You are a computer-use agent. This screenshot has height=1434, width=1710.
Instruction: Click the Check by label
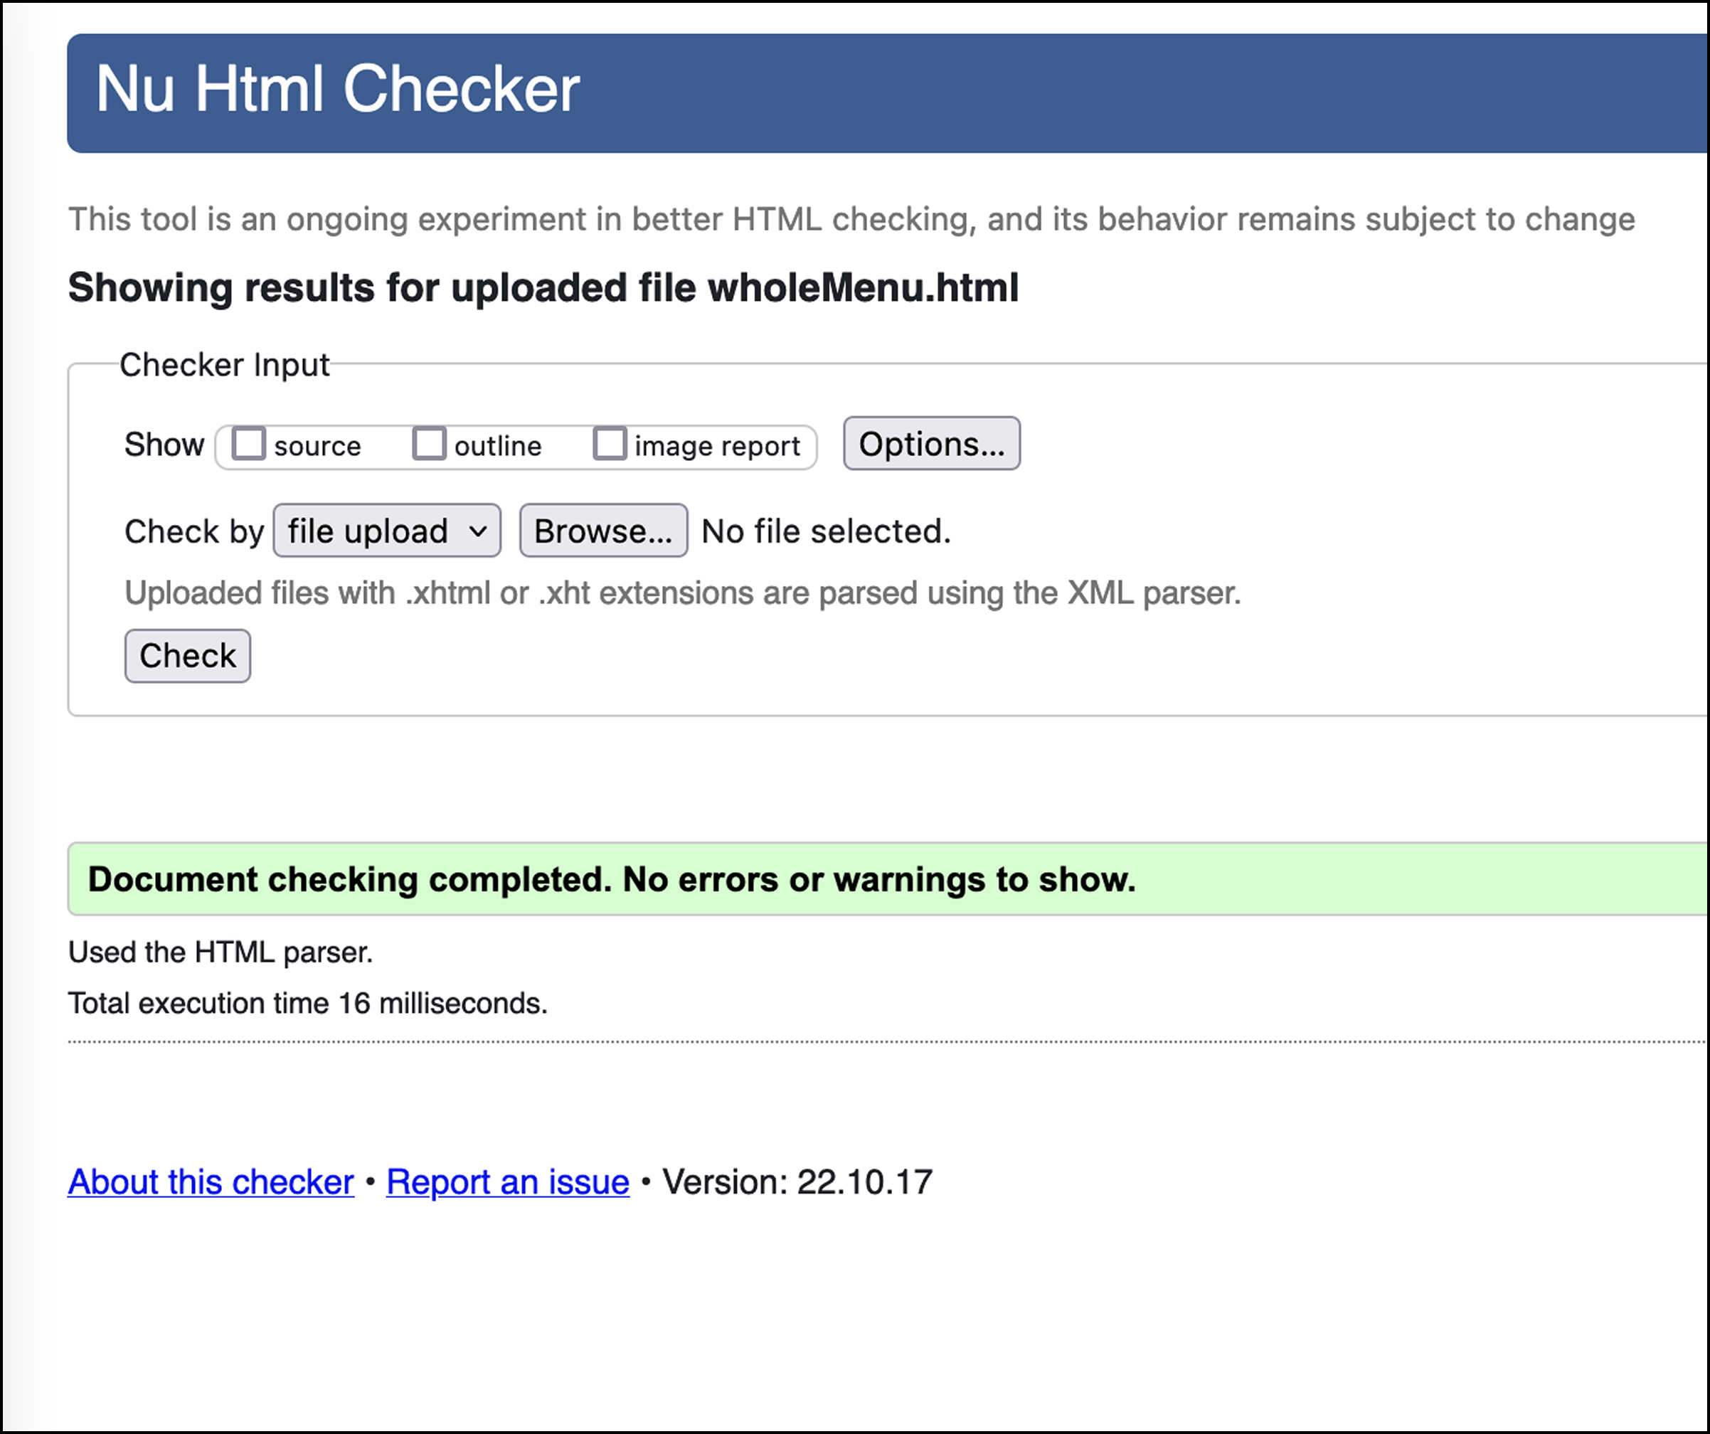[193, 532]
